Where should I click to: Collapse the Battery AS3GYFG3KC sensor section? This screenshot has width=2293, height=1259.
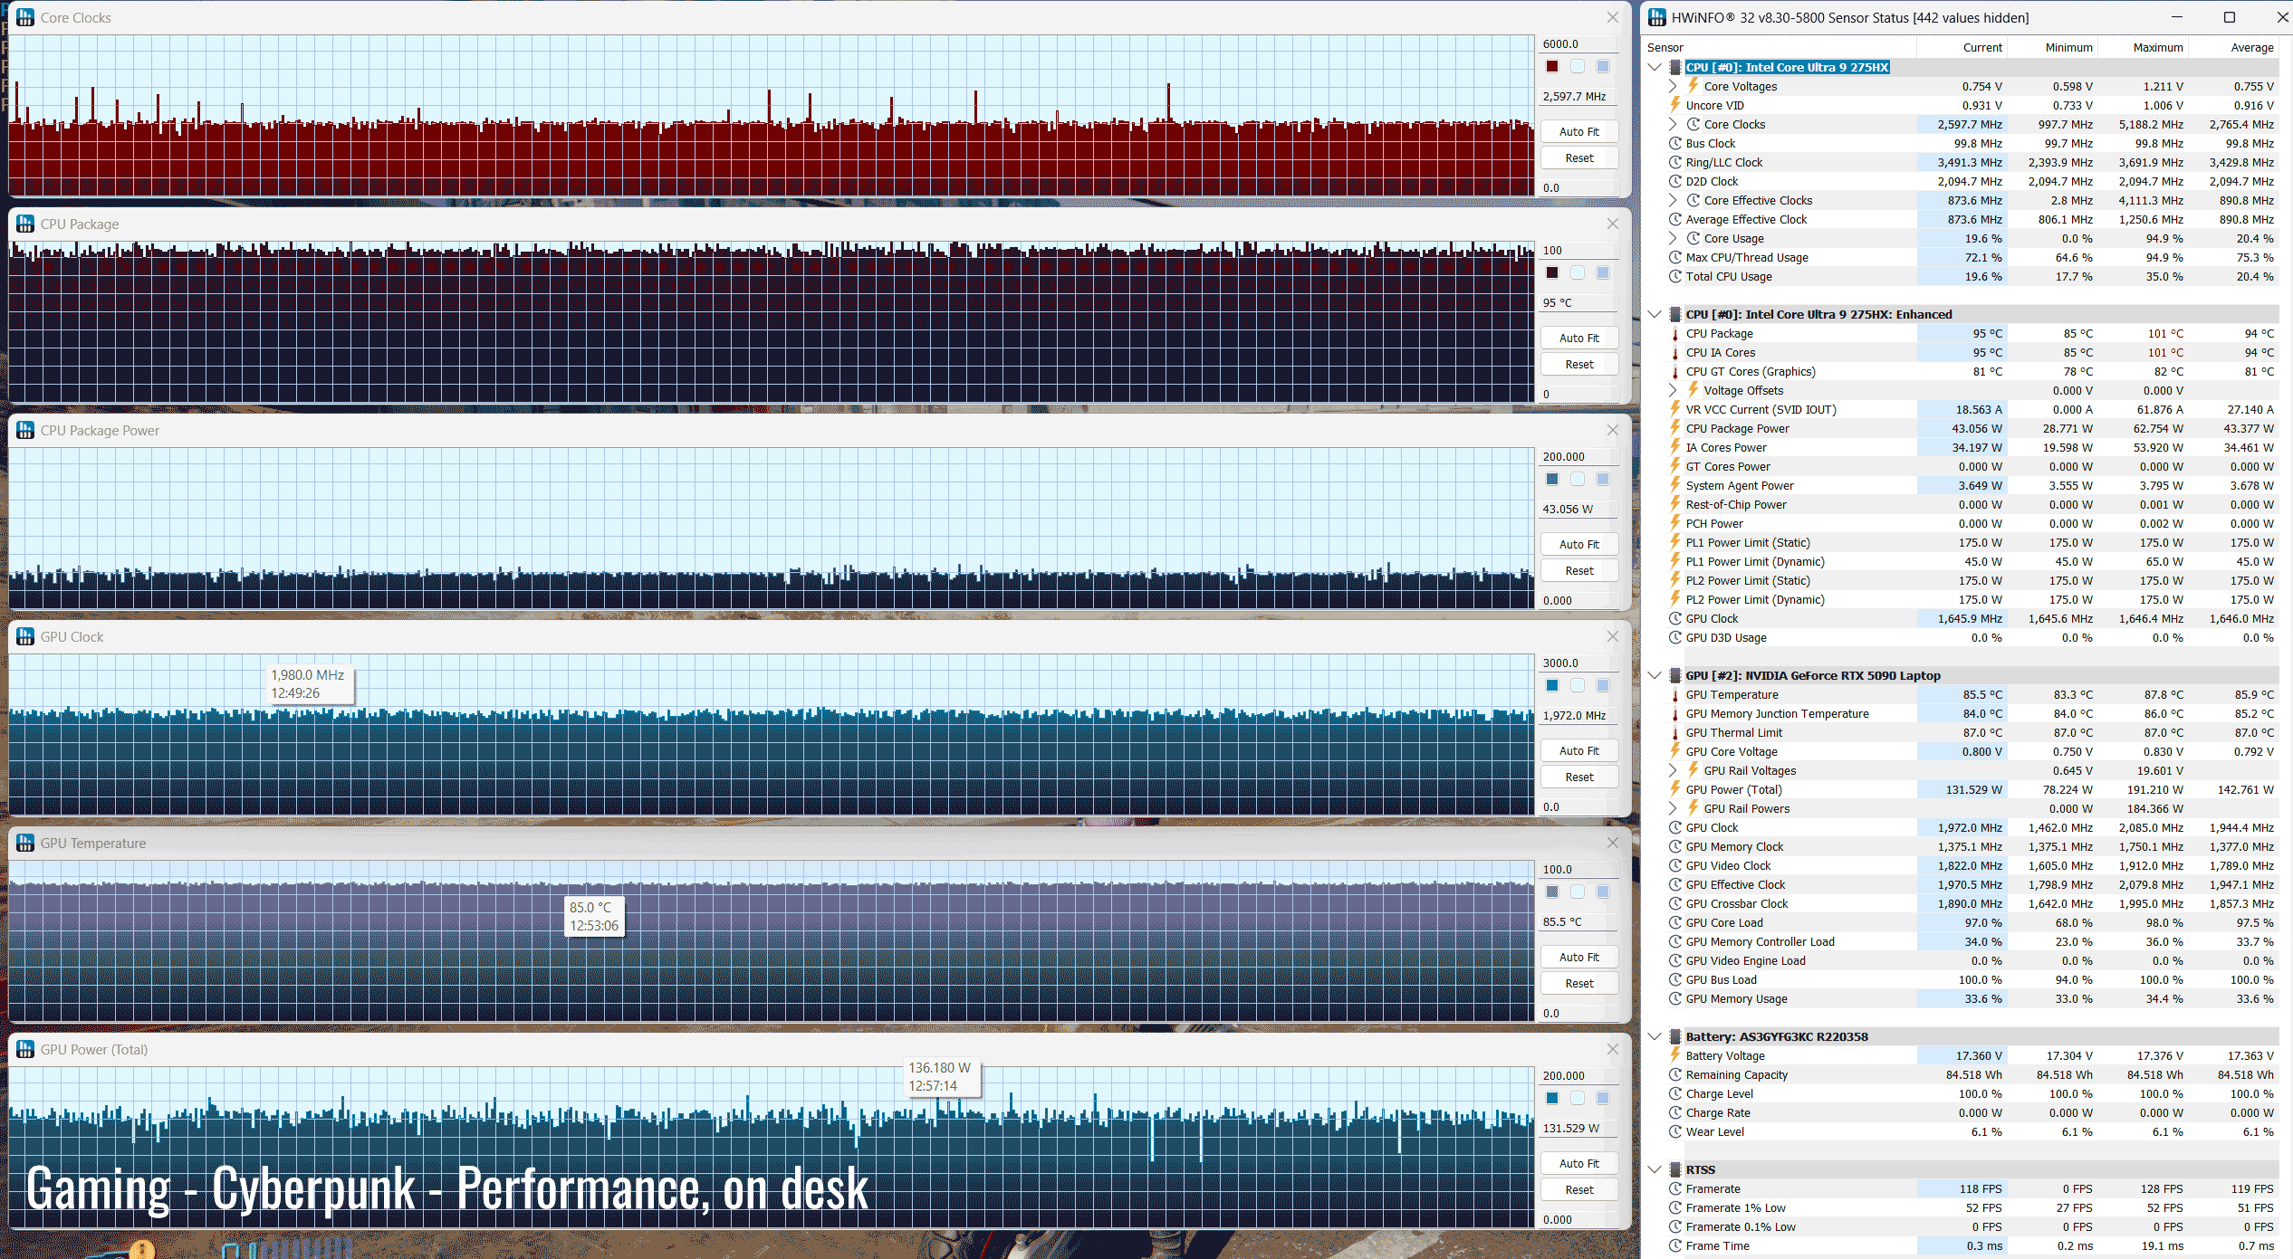point(1655,1036)
